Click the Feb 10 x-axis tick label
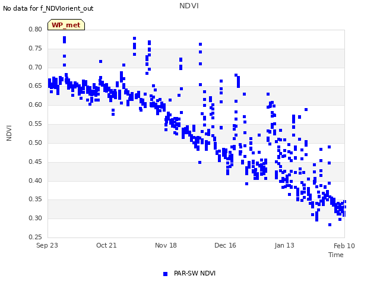 click(344, 246)
